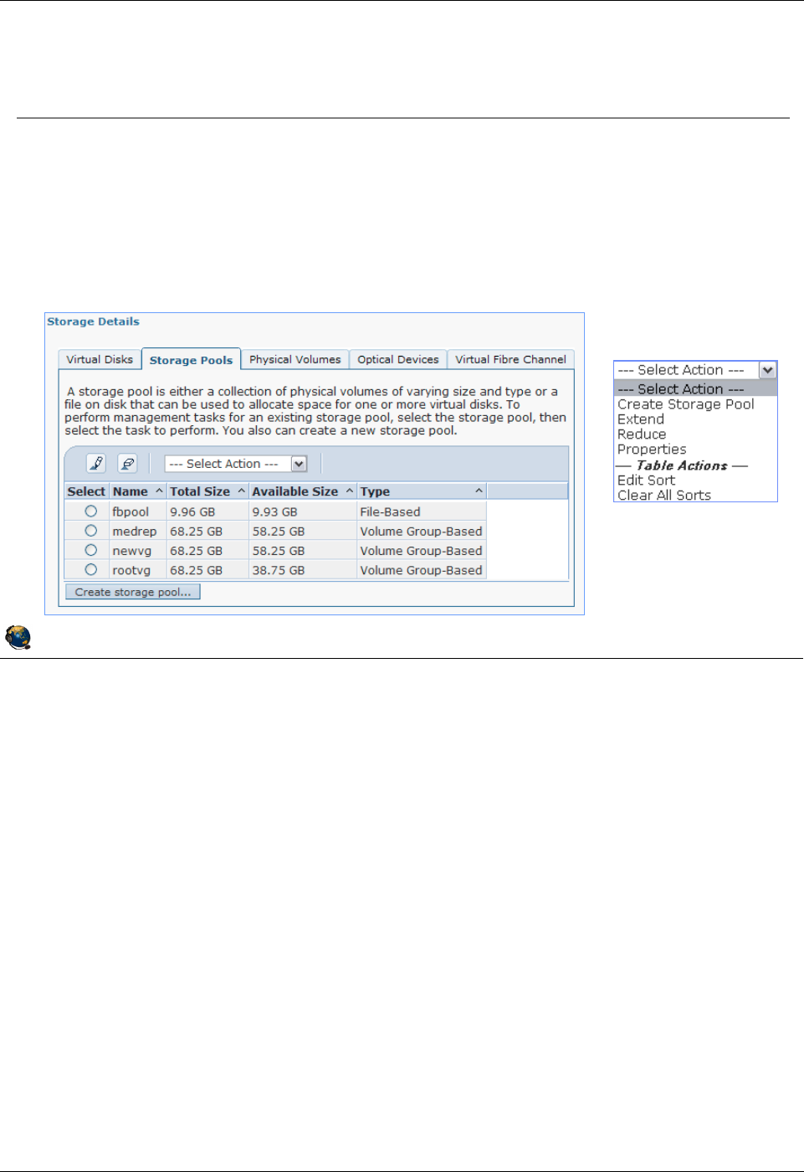The height and width of the screenshot is (1172, 804).
Task: Open the Select Action dropdown in toolbar
Action: pyautogui.click(x=236, y=464)
